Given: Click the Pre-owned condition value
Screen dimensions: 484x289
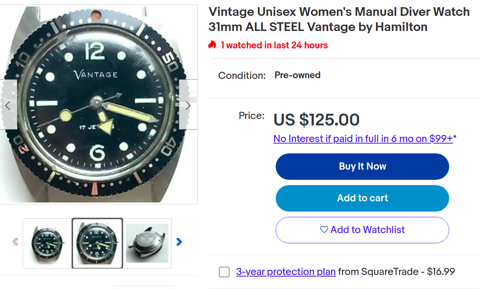Looking at the screenshot, I should pyautogui.click(x=298, y=75).
